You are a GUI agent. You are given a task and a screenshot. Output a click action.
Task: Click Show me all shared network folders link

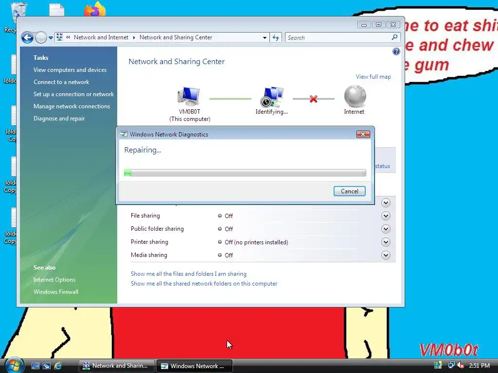pos(204,284)
